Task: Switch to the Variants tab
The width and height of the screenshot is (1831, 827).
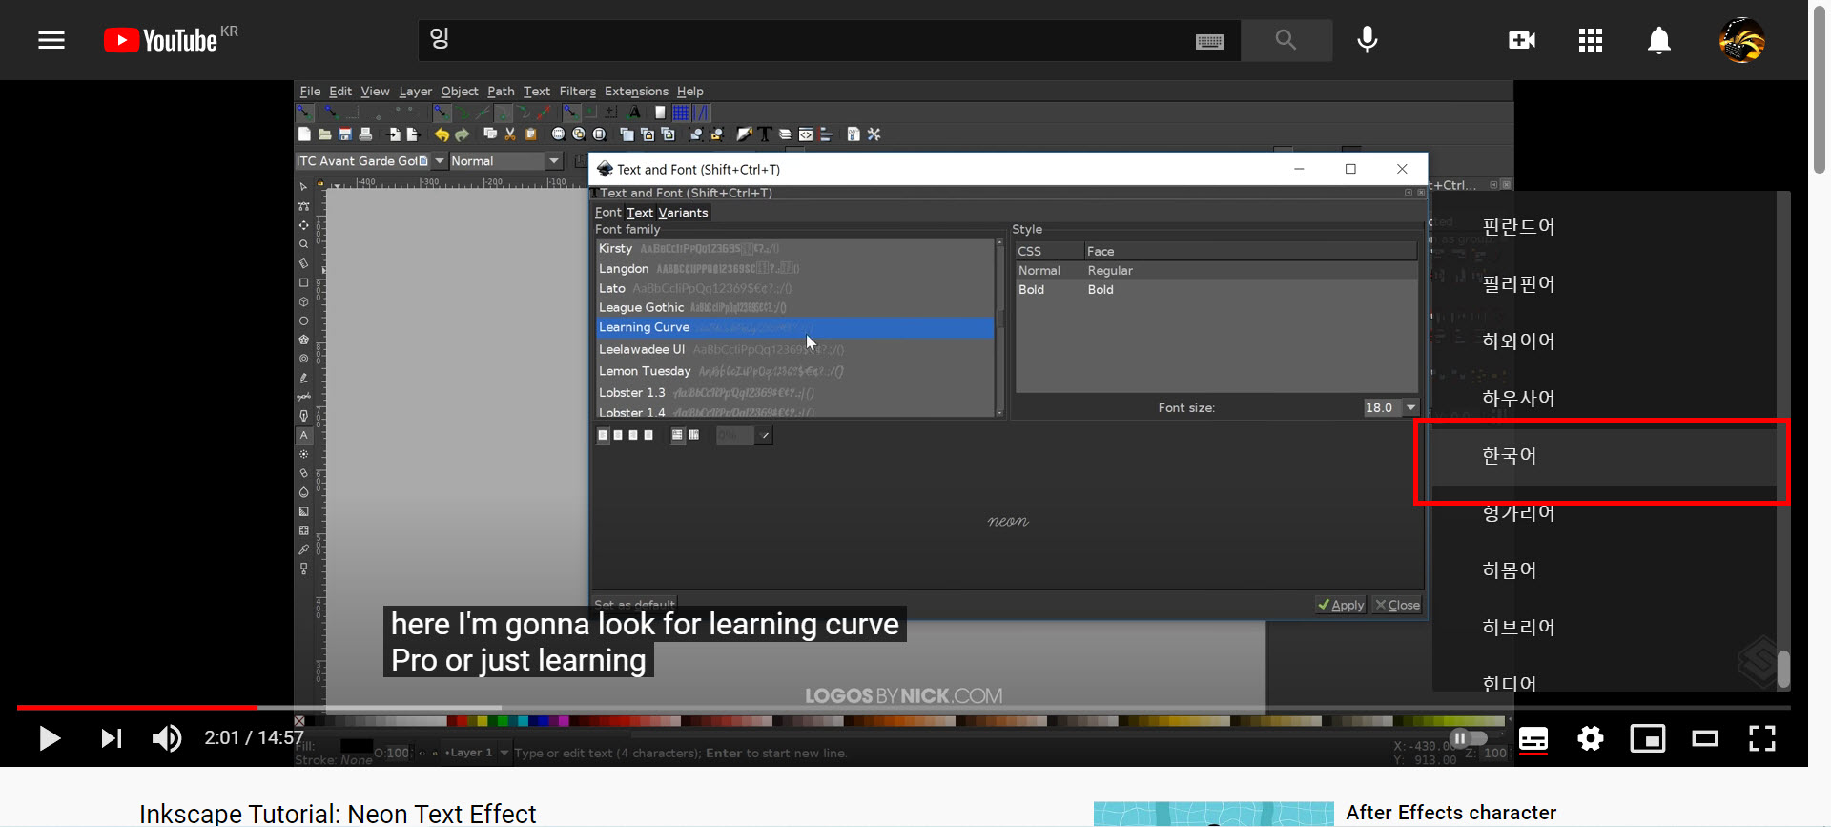Action: [x=683, y=213]
